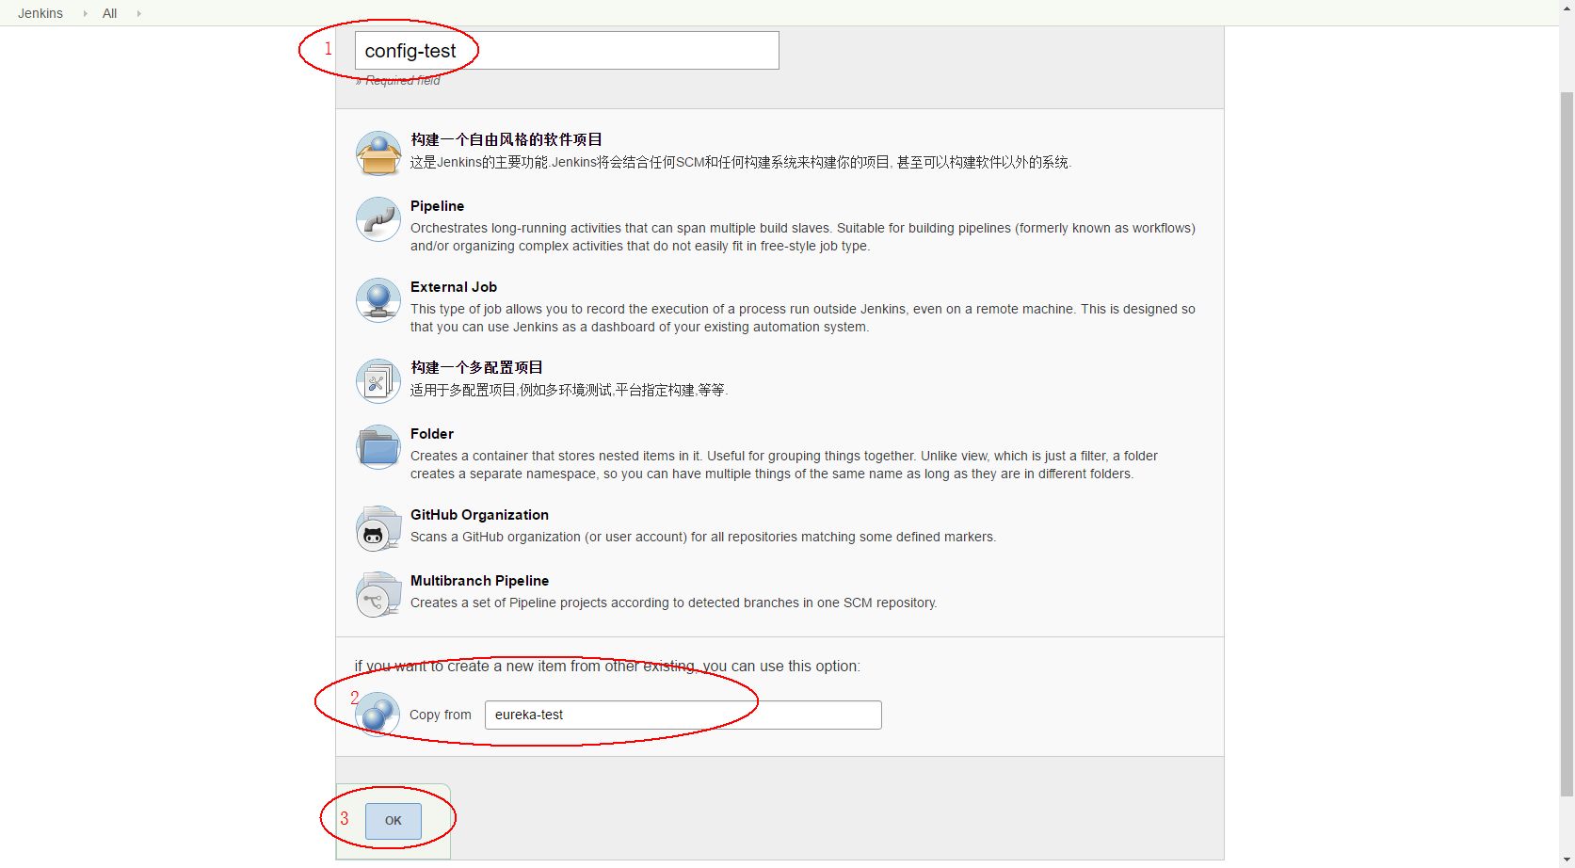Pick the Multibranch Pipeline icon
The height and width of the screenshot is (868, 1575).
tap(378, 594)
